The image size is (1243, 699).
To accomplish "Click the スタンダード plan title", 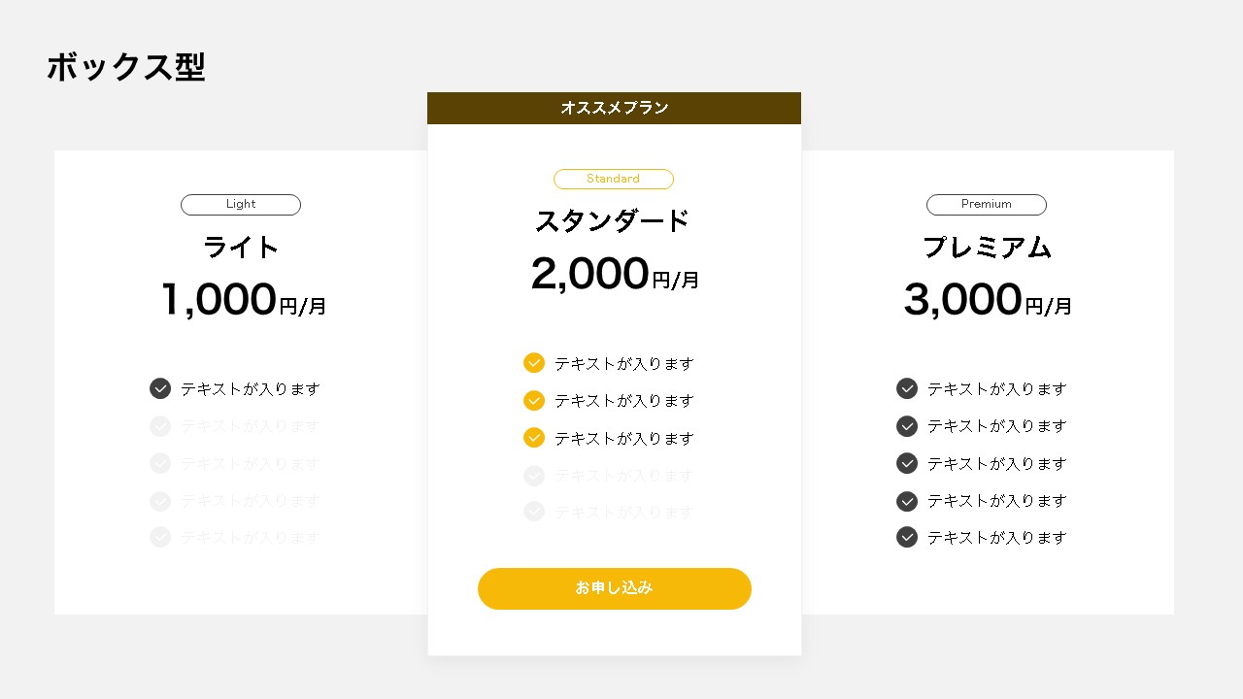I will point(613,221).
